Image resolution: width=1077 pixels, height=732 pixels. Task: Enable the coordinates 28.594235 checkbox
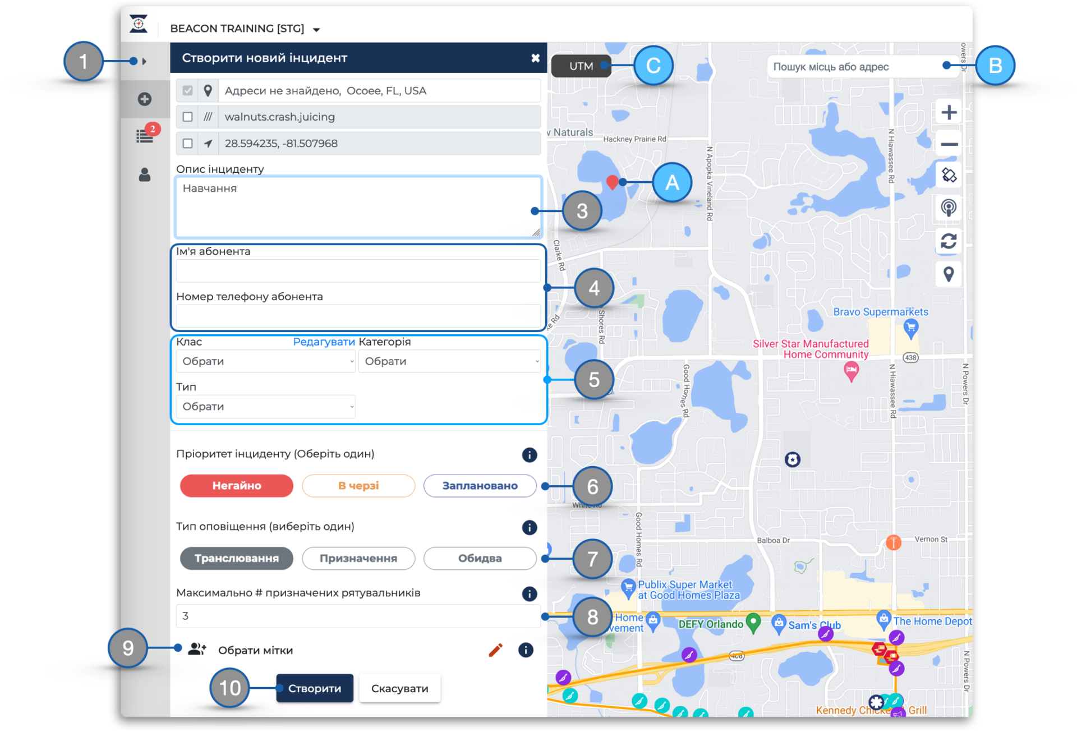point(188,143)
